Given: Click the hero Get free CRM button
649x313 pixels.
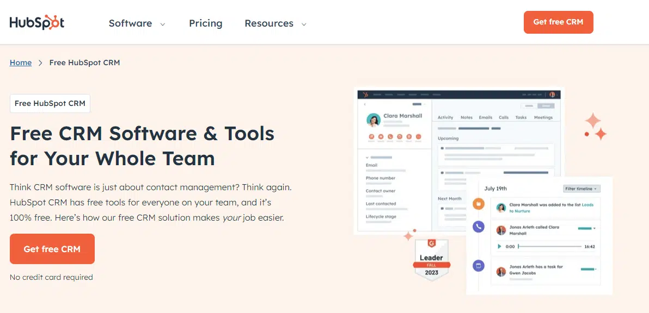Looking at the screenshot, I should point(52,249).
